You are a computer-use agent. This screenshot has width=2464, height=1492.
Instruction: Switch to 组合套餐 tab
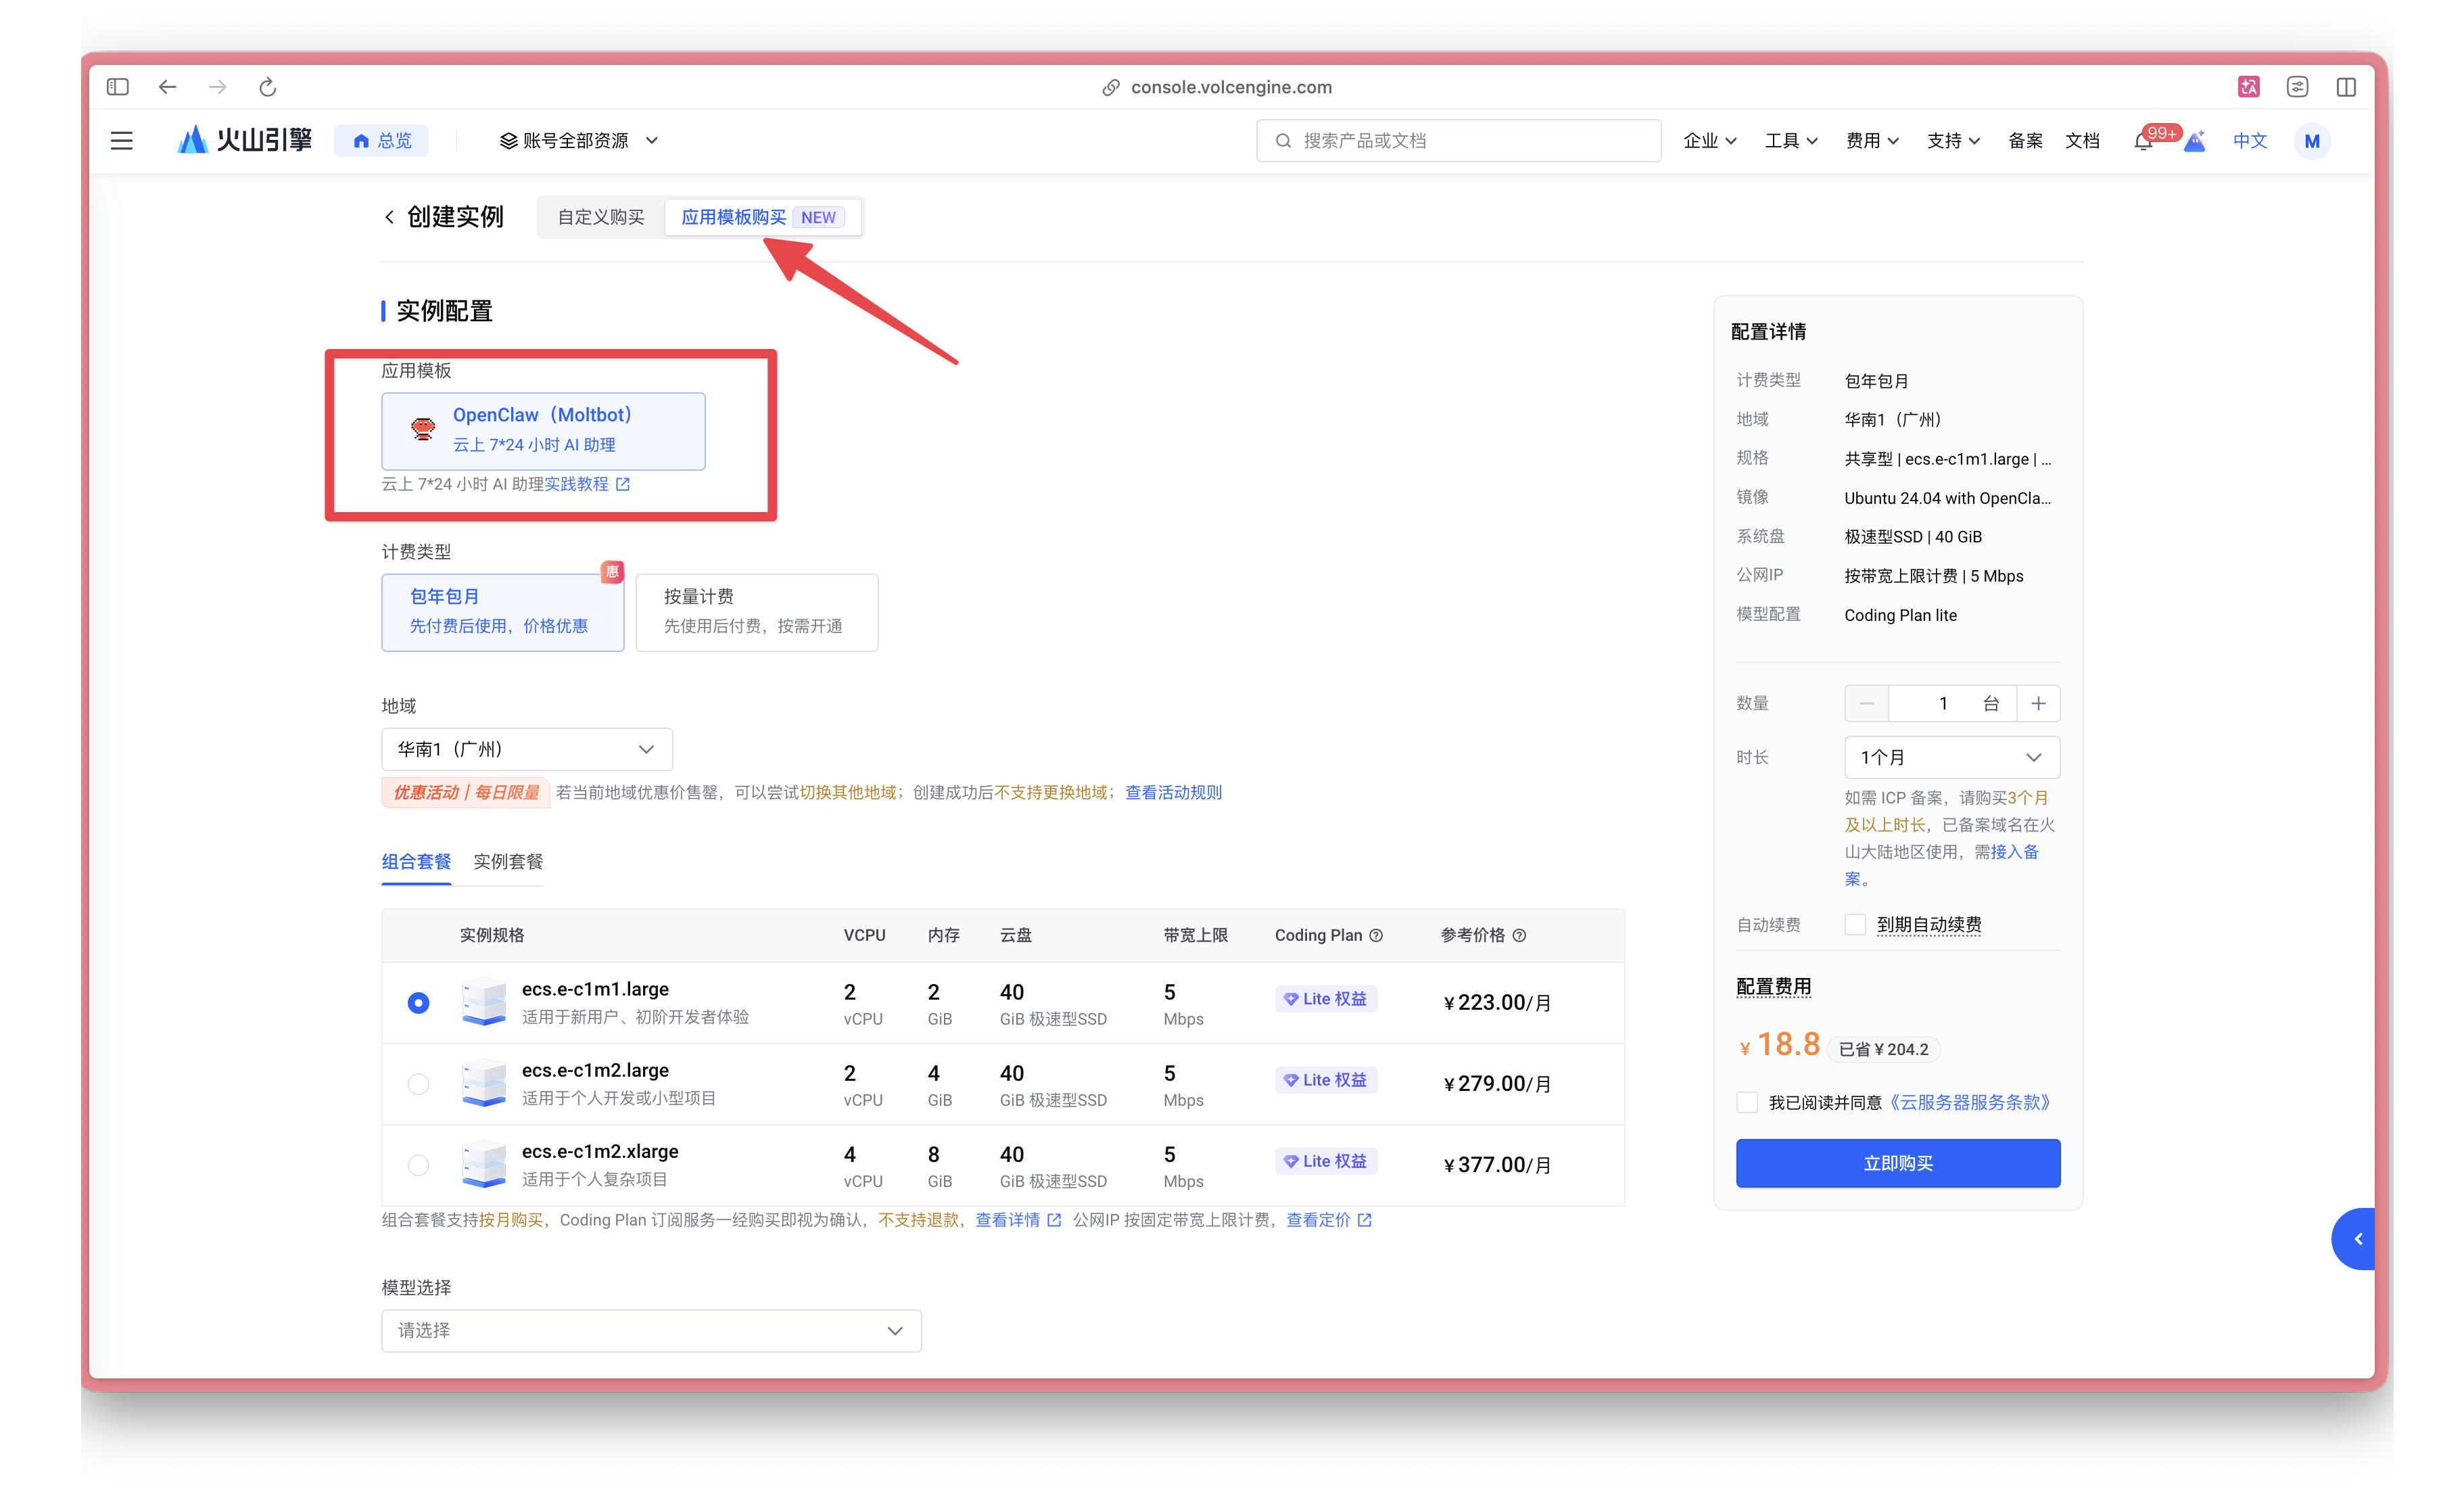(416, 862)
